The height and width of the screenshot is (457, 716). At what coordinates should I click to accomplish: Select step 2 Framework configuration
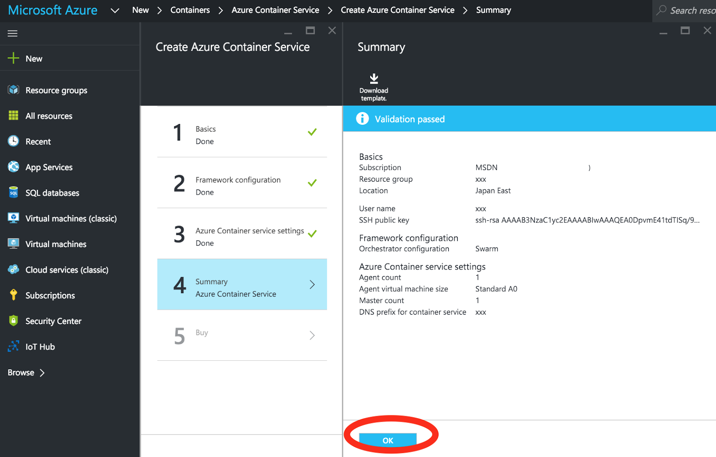click(242, 183)
